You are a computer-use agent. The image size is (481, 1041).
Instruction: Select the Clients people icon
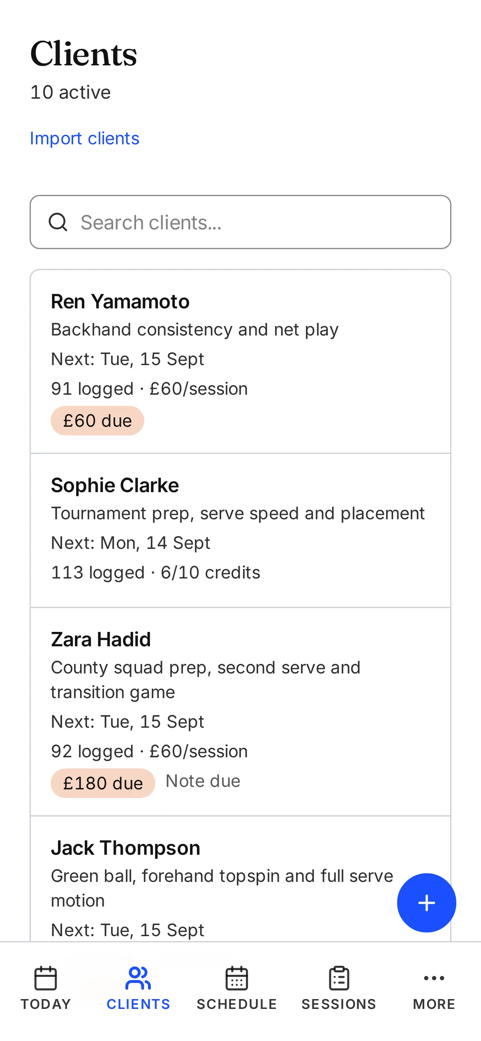(138, 978)
